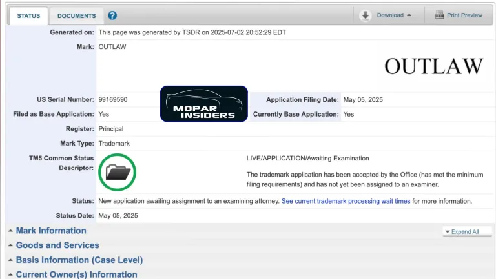The width and height of the screenshot is (496, 279).
Task: Click the Mopar Insiders car logo
Action: pyautogui.click(x=204, y=104)
